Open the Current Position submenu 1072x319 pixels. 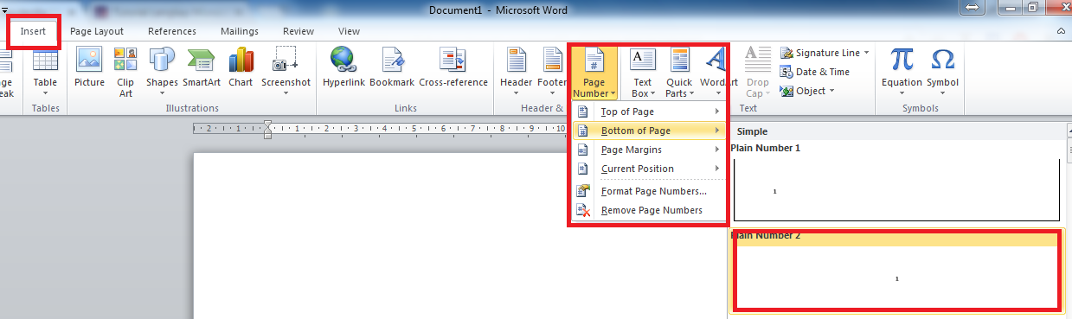pyautogui.click(x=648, y=169)
